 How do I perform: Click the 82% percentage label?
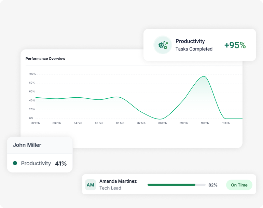point(213,185)
